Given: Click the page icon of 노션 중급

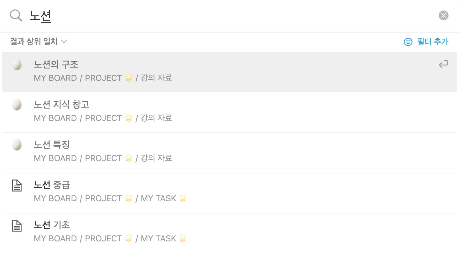Looking at the screenshot, I should point(17,186).
